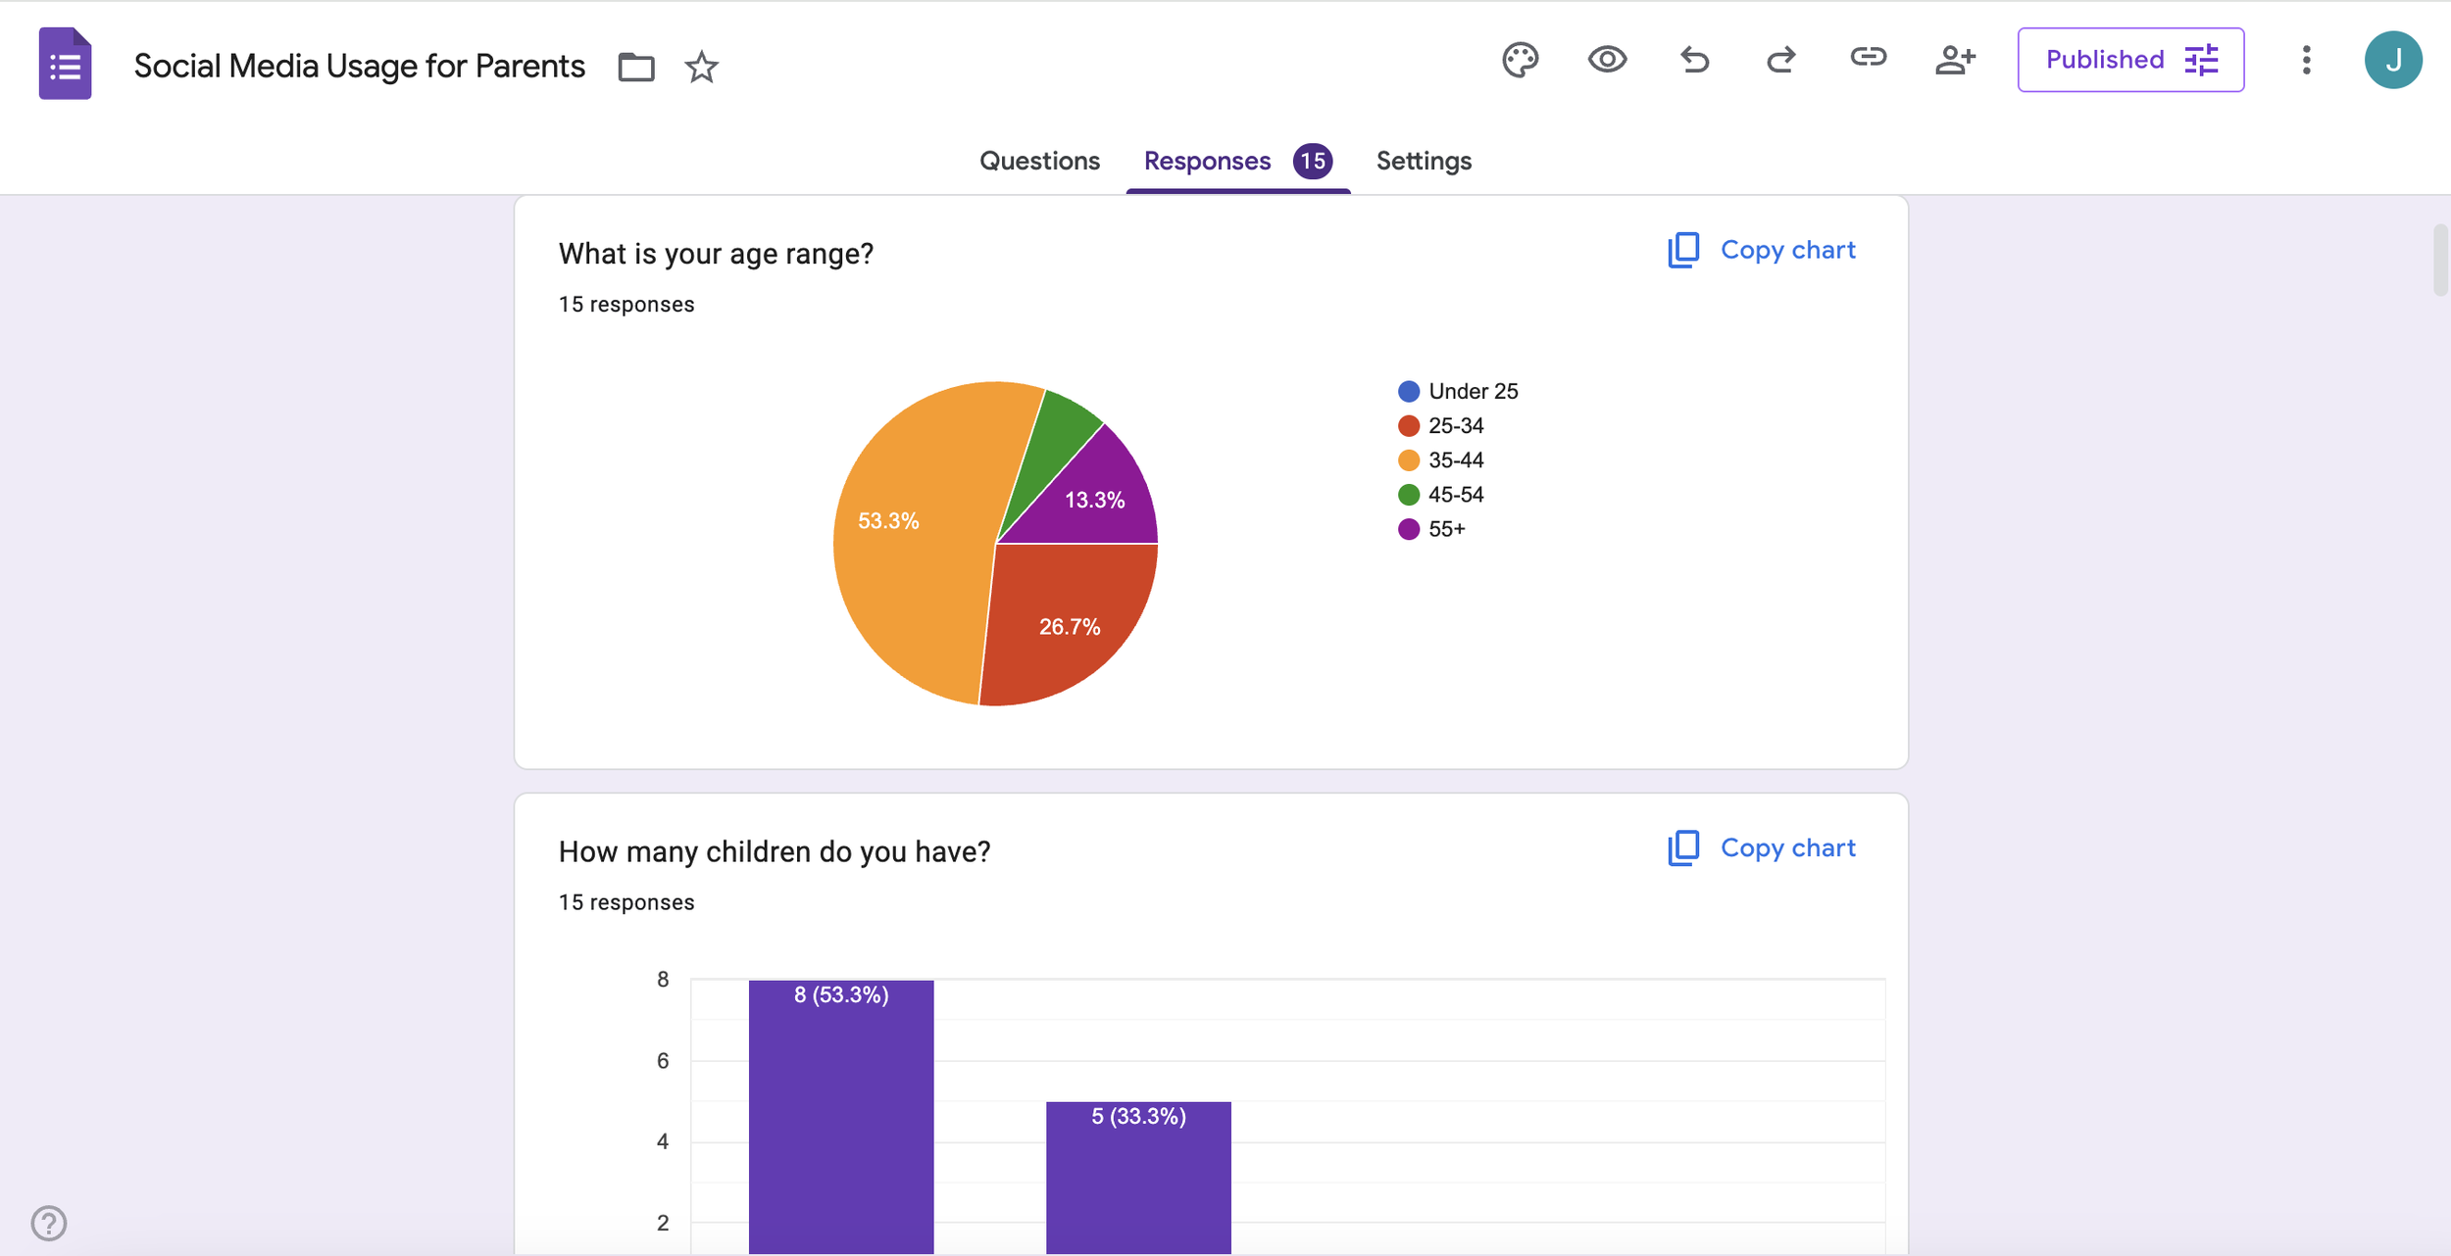The image size is (2451, 1256).
Task: Copy responder link icon
Action: click(x=1868, y=58)
